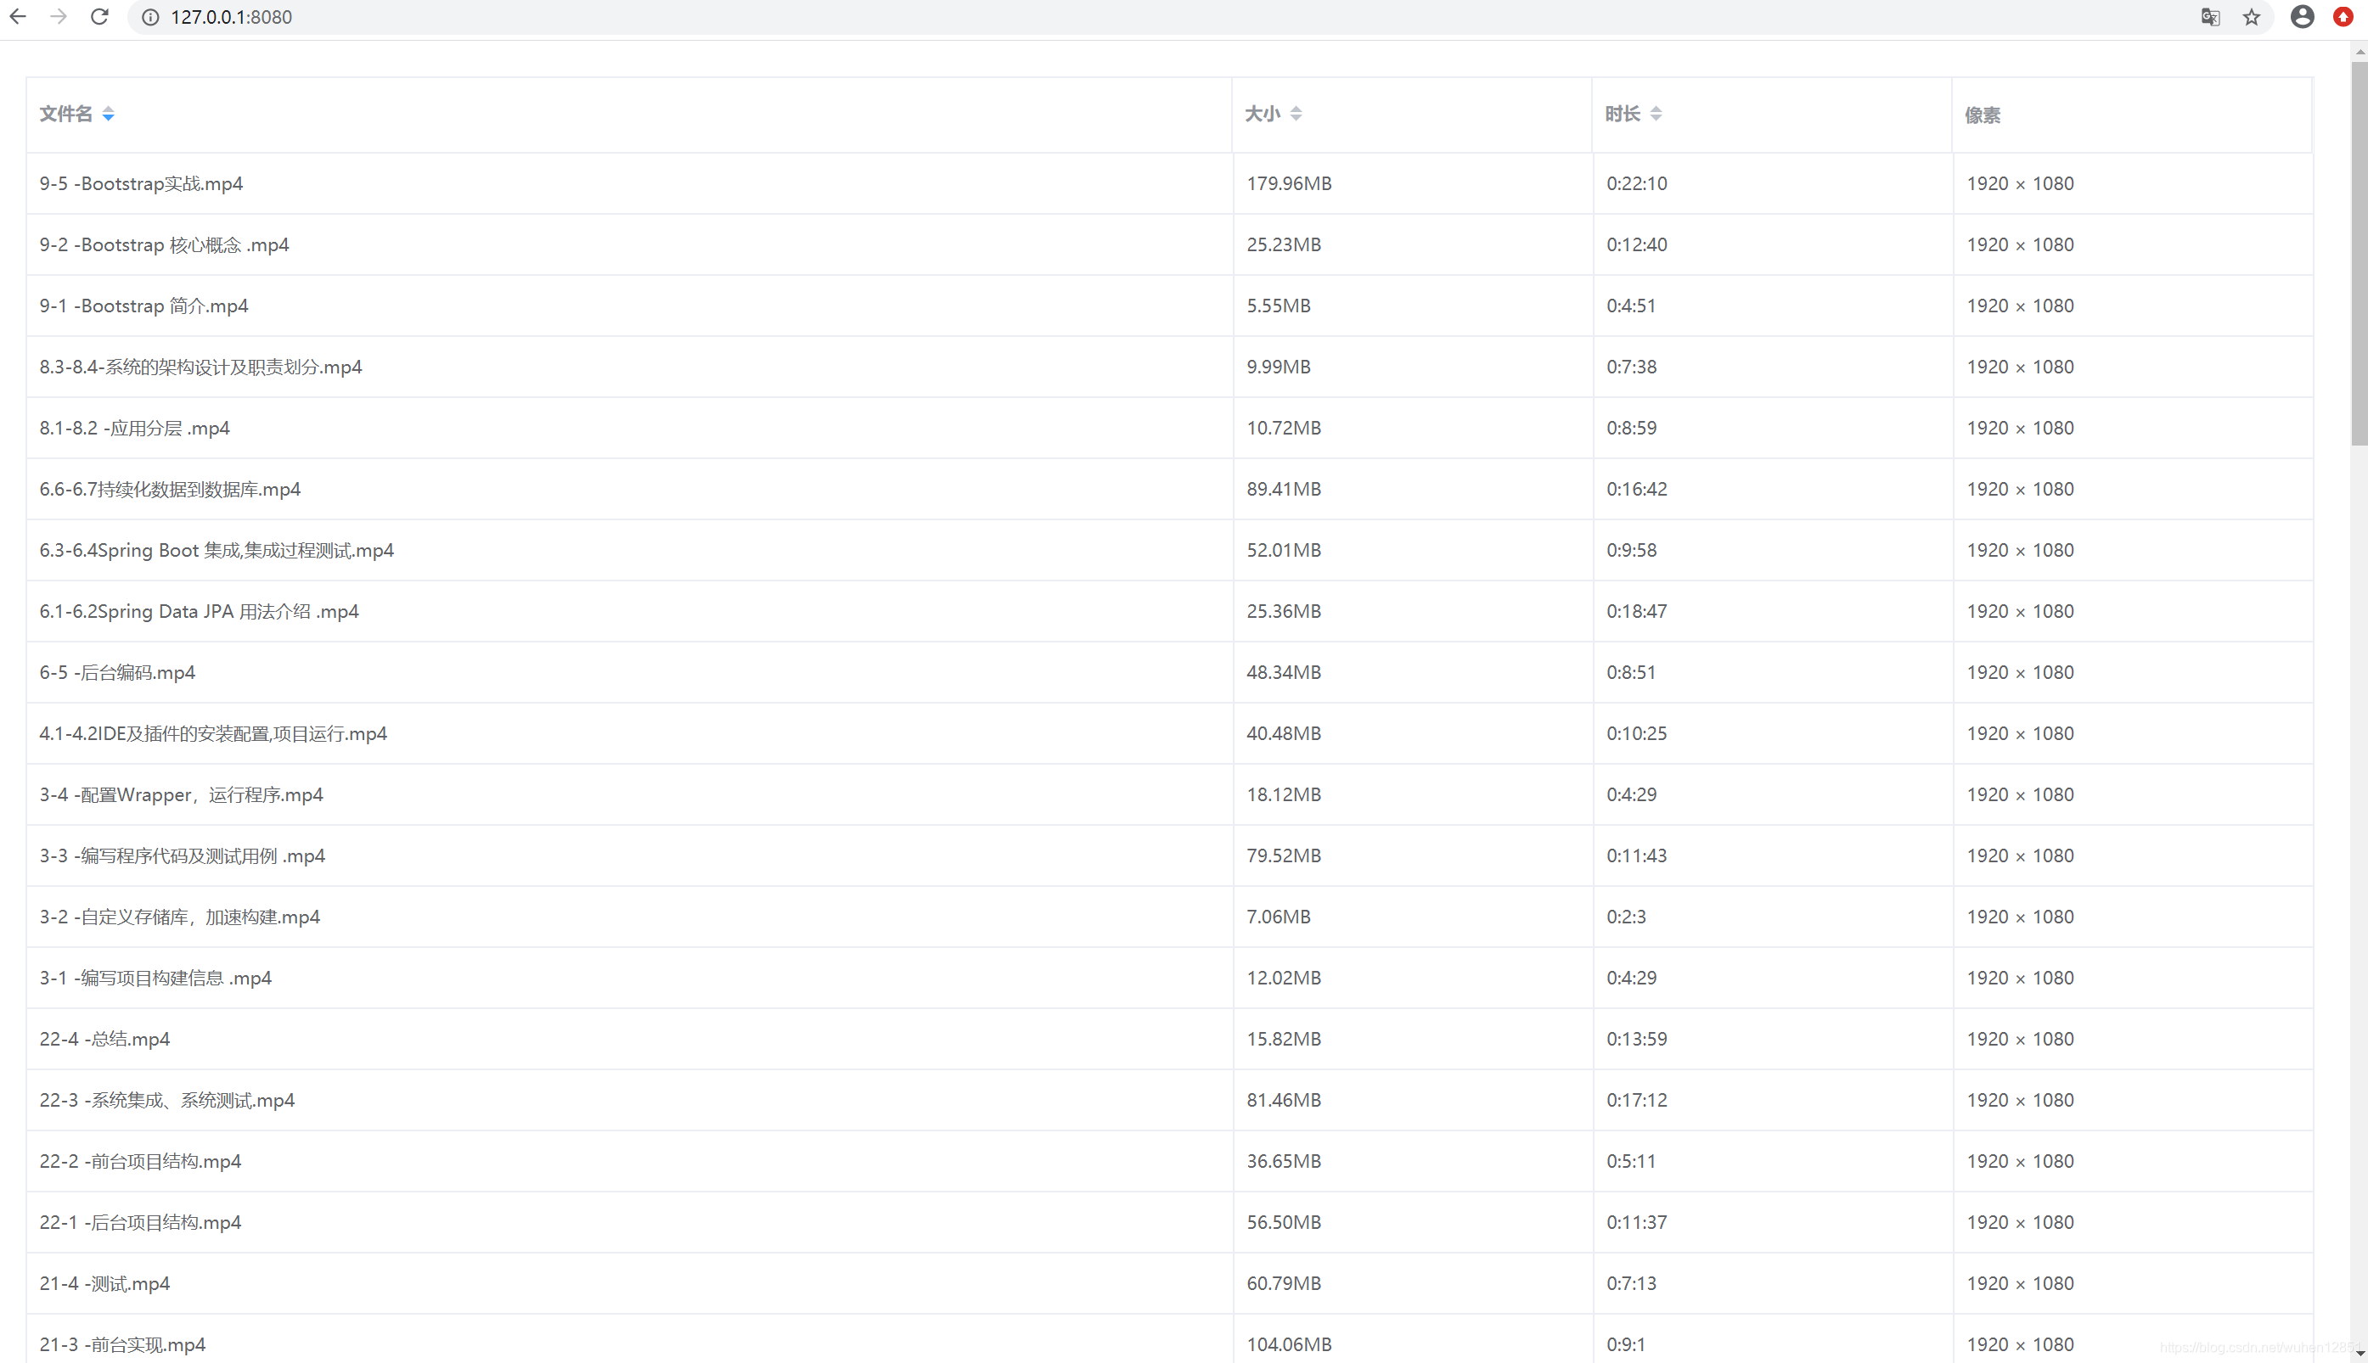Viewport: 2368px width, 1363px height.
Task: Click size value 7.06MB
Action: [x=1278, y=917]
